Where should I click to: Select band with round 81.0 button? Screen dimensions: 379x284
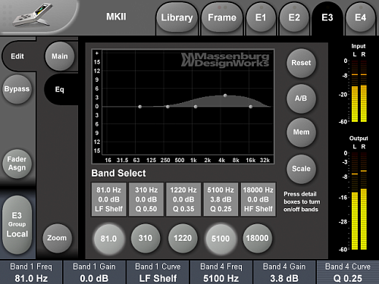click(x=108, y=239)
